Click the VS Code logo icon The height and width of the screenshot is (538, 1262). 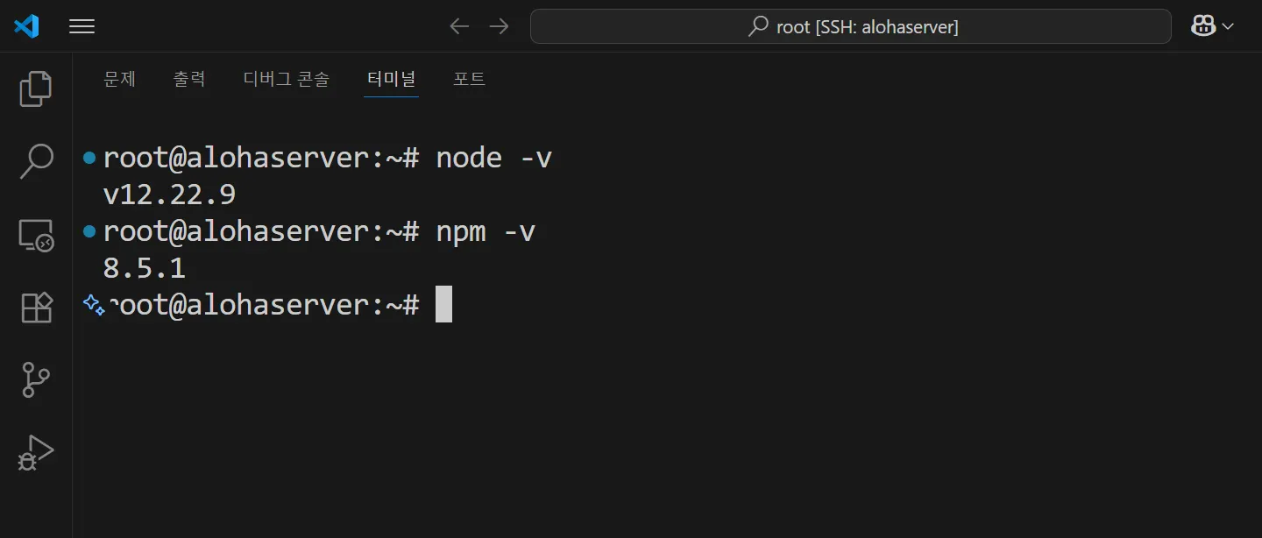point(26,26)
